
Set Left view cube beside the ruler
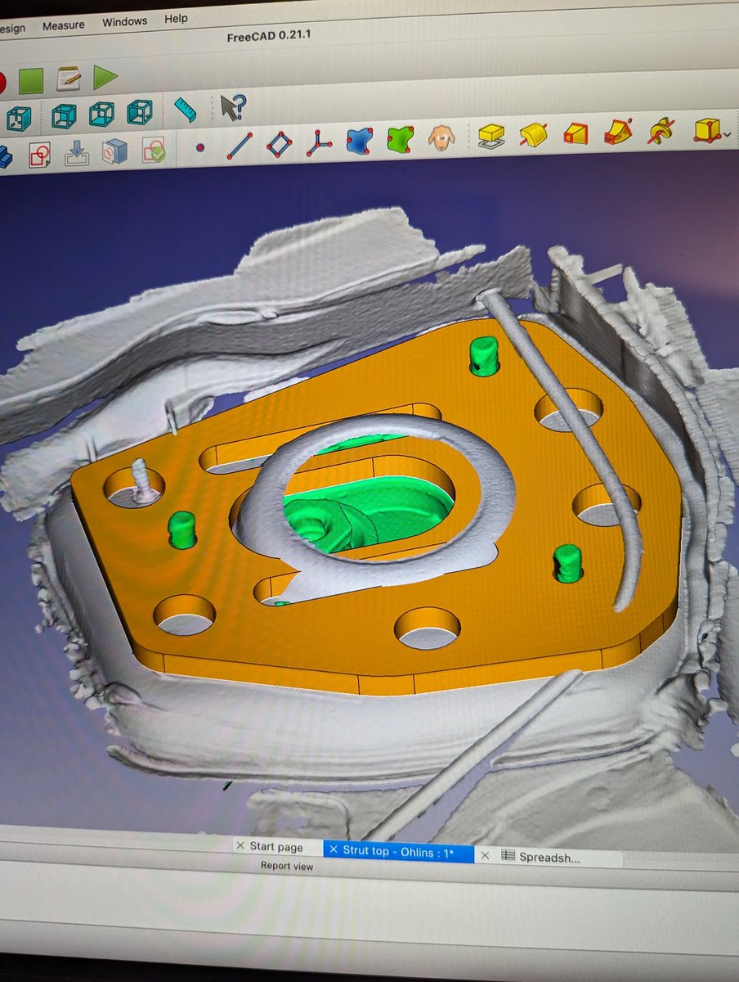tap(140, 111)
